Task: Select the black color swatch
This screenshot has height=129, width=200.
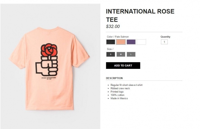Action: 111,42
